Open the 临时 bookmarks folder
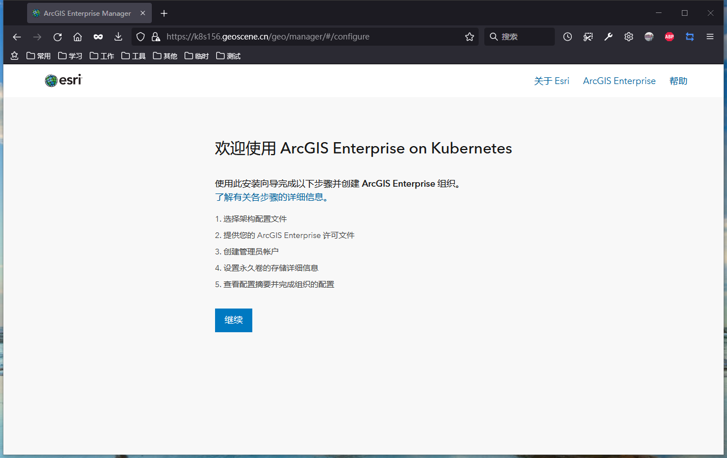The width and height of the screenshot is (727, 458). tap(196, 56)
